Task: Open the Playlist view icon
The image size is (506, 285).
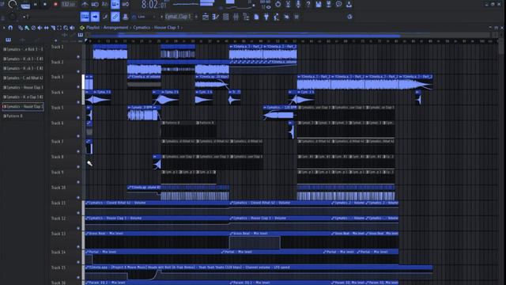Action: [206, 17]
